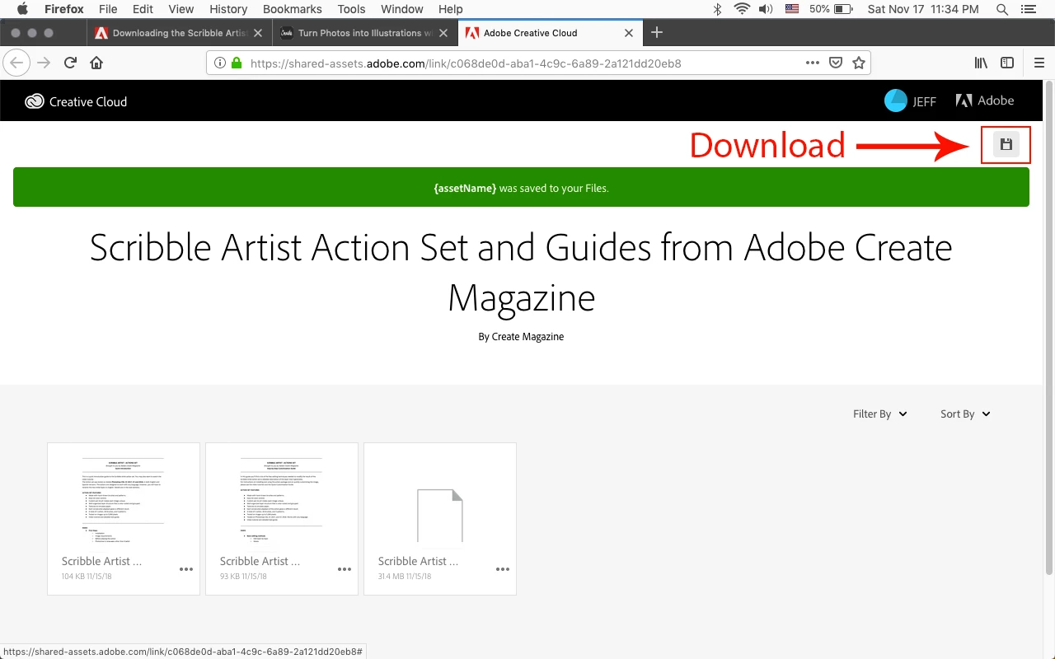This screenshot has width=1055, height=659.
Task: Click the green padlock icon
Action: point(237,63)
